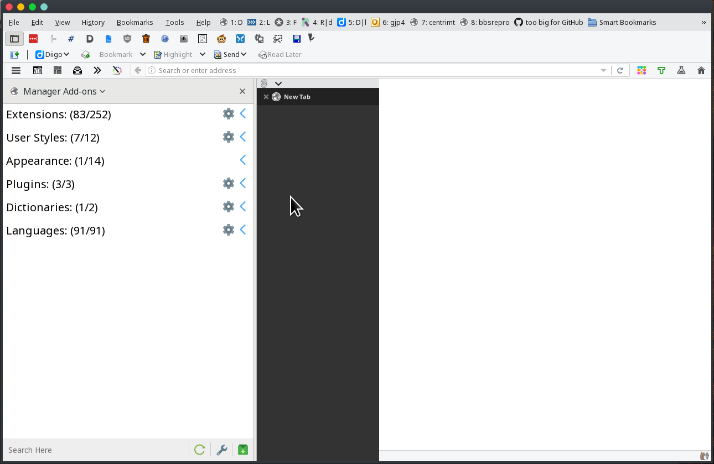Click the Read Later button
714x464 pixels.
click(x=280, y=54)
